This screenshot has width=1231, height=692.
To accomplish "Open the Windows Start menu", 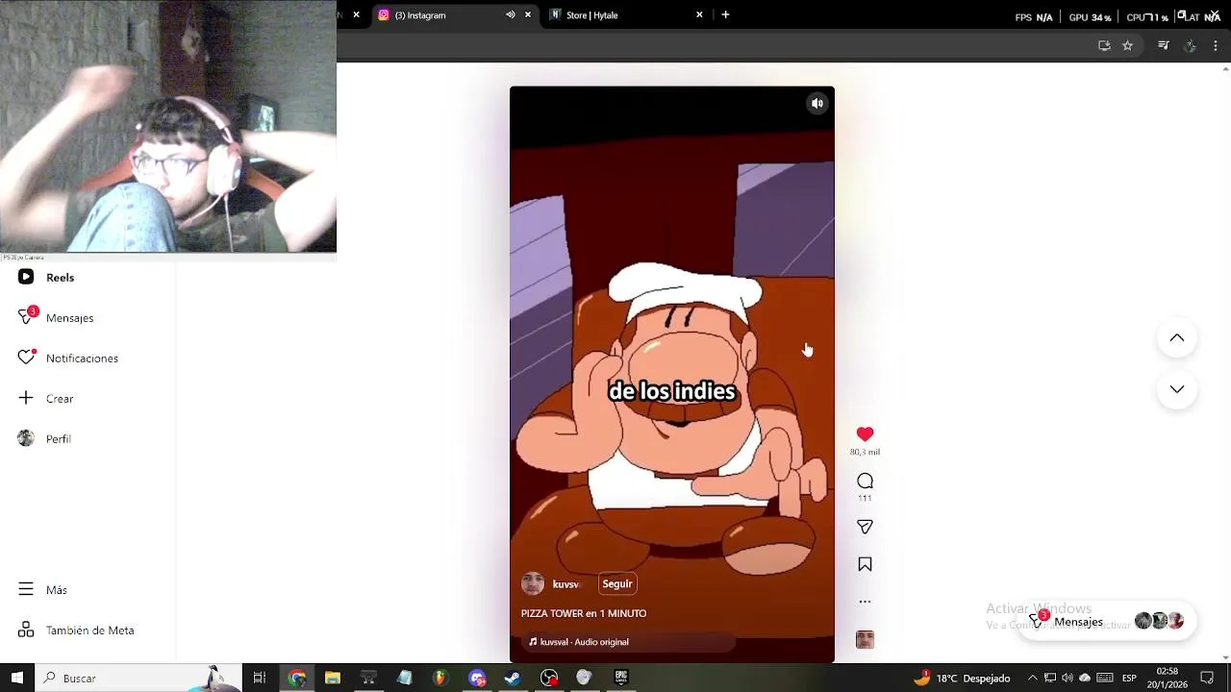I will click(x=16, y=678).
